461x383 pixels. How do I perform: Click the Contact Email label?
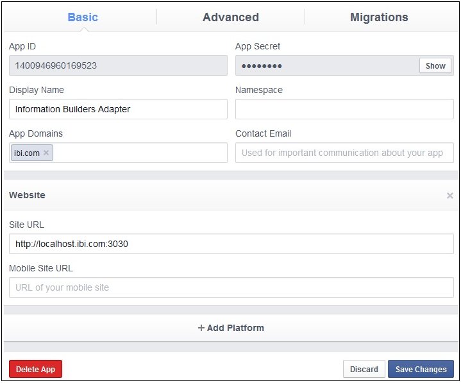pos(263,133)
